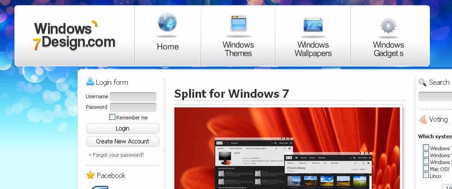Screen dimensions: 452x189
Task: Click the Login button
Action: tap(123, 129)
